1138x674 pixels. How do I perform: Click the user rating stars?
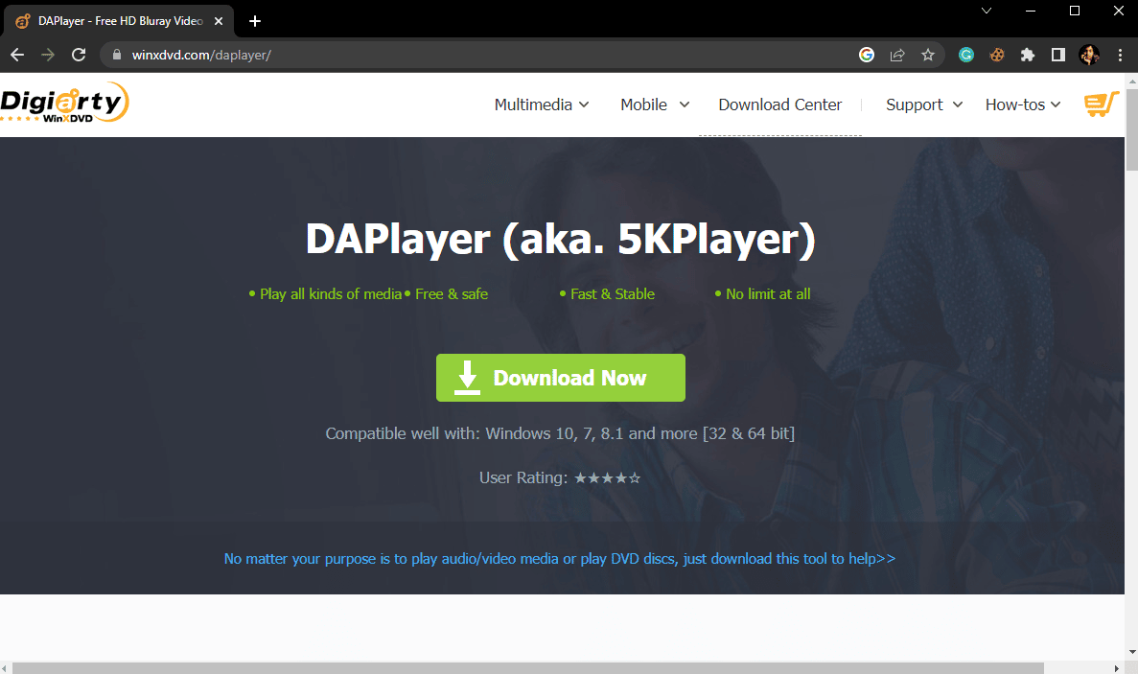tap(608, 478)
